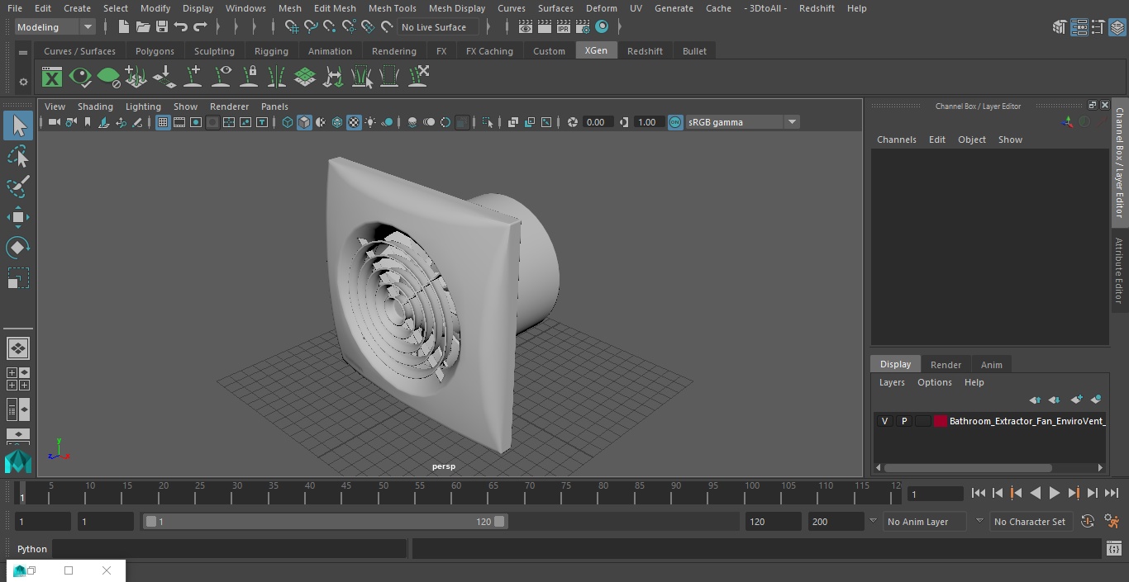Expand the shelf tab menu button
The height and width of the screenshot is (582, 1129).
(23, 51)
